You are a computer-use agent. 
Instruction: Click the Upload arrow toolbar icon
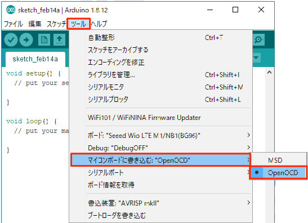[x=26, y=40]
